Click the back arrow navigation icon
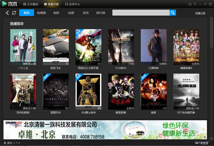Viewport: 214px width, 146px height. point(7,13)
